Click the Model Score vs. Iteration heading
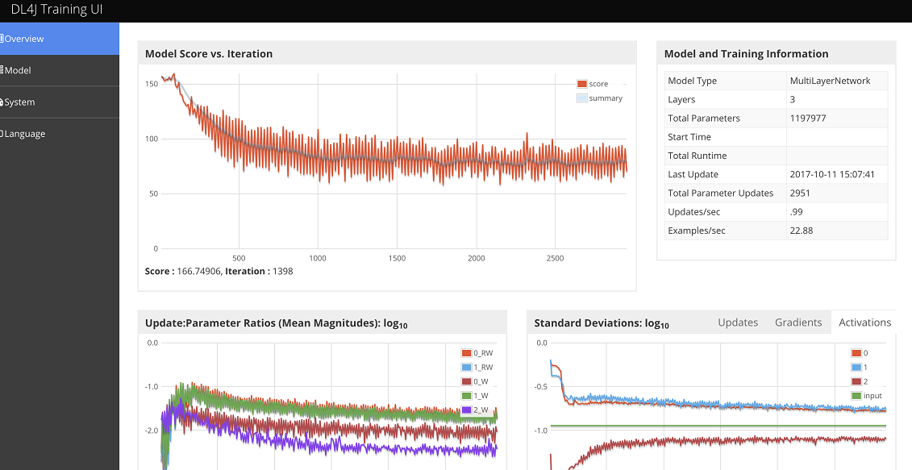This screenshot has width=912, height=470. (209, 54)
